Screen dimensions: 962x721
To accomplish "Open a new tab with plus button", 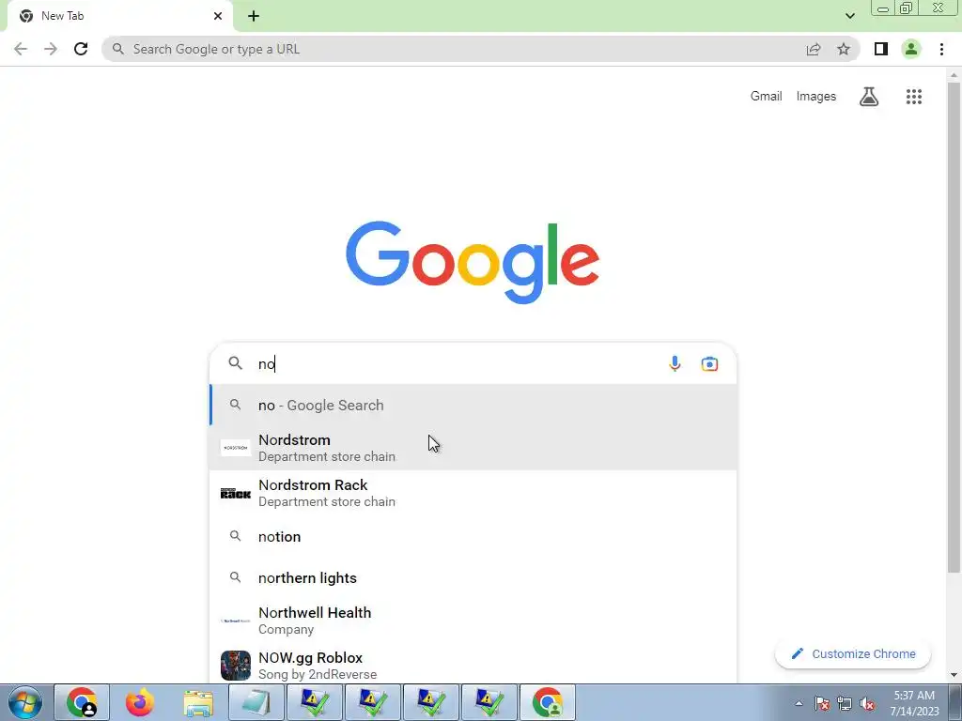I will point(254,16).
